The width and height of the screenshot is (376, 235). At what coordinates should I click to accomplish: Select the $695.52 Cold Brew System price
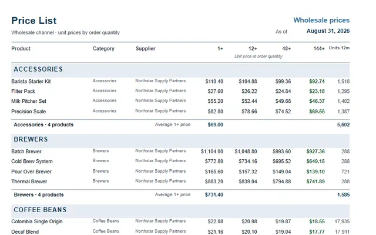pyautogui.click(x=281, y=162)
